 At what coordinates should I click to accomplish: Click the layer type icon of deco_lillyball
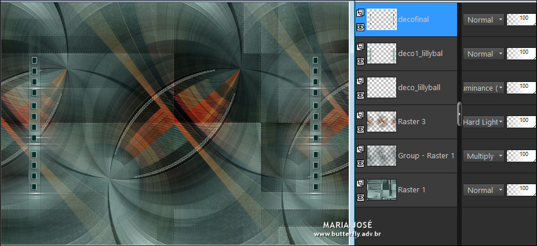[x=360, y=81]
